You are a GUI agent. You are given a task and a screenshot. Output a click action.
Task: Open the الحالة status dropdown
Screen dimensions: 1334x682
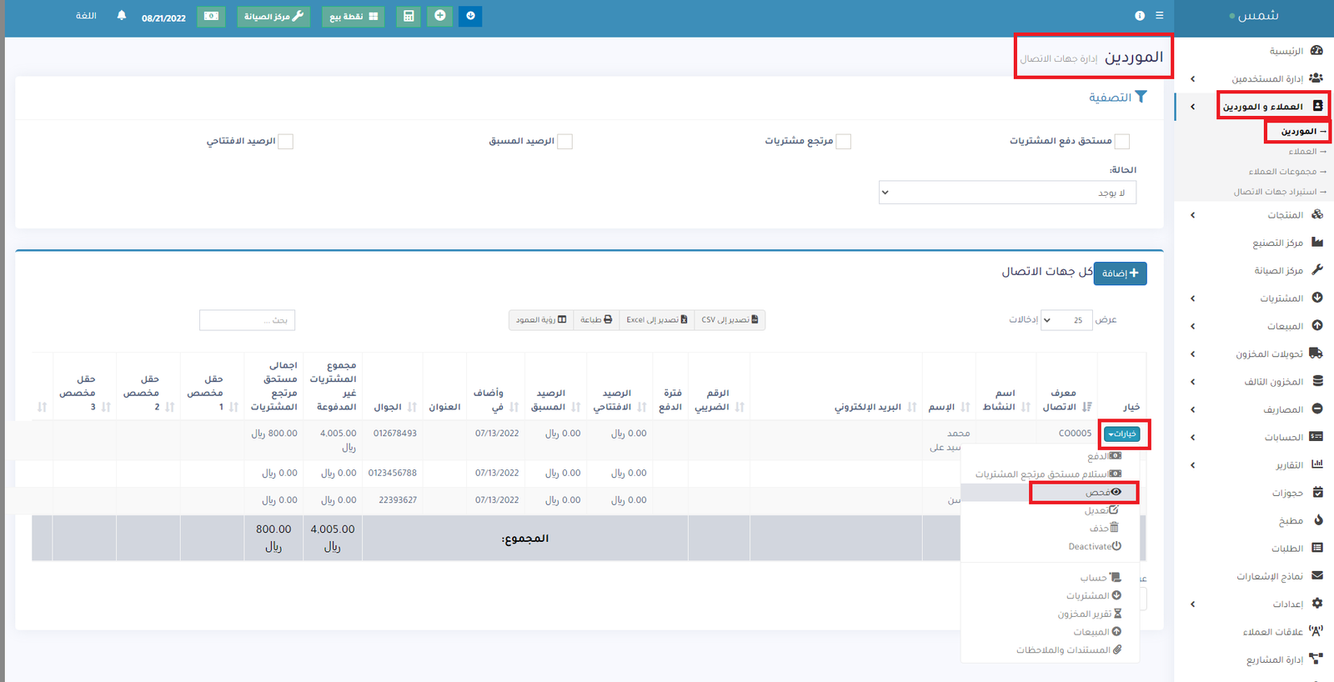(x=1007, y=193)
